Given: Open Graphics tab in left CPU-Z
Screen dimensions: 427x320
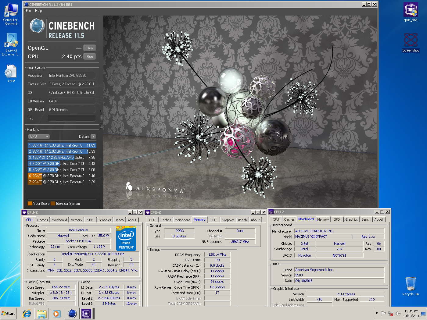Looking at the screenshot, I should pos(105,220).
